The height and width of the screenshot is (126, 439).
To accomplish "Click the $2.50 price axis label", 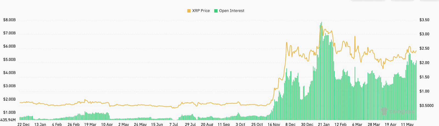I will click(424, 49).
